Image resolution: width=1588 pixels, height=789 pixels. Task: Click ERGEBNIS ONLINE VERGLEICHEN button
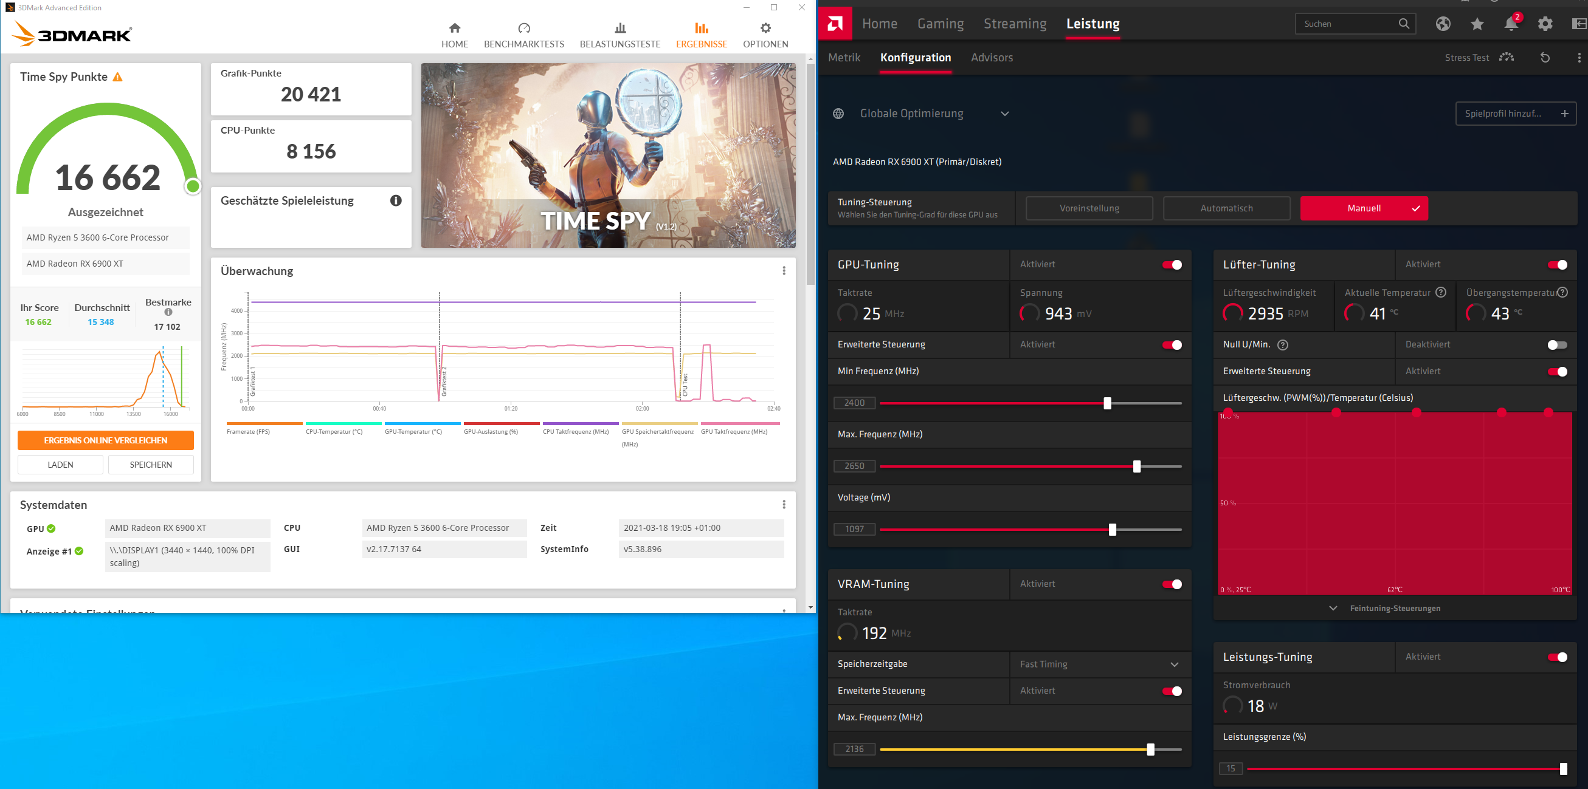coord(105,440)
